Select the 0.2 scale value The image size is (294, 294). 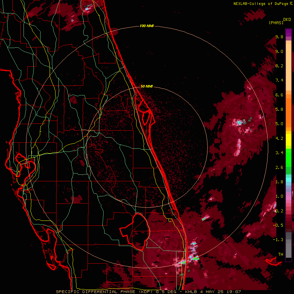coord(279,211)
